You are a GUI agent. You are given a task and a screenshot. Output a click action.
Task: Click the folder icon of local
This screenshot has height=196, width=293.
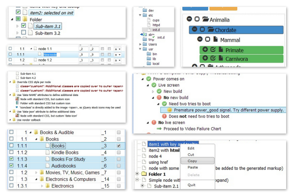tap(149, 63)
